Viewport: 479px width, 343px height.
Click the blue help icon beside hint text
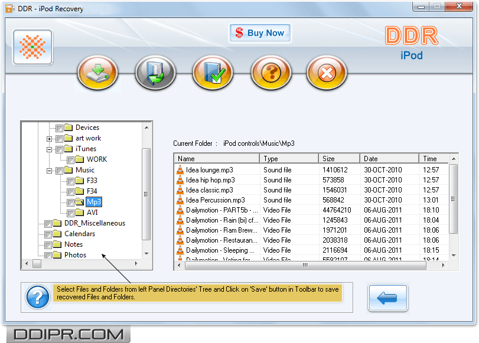(38, 297)
